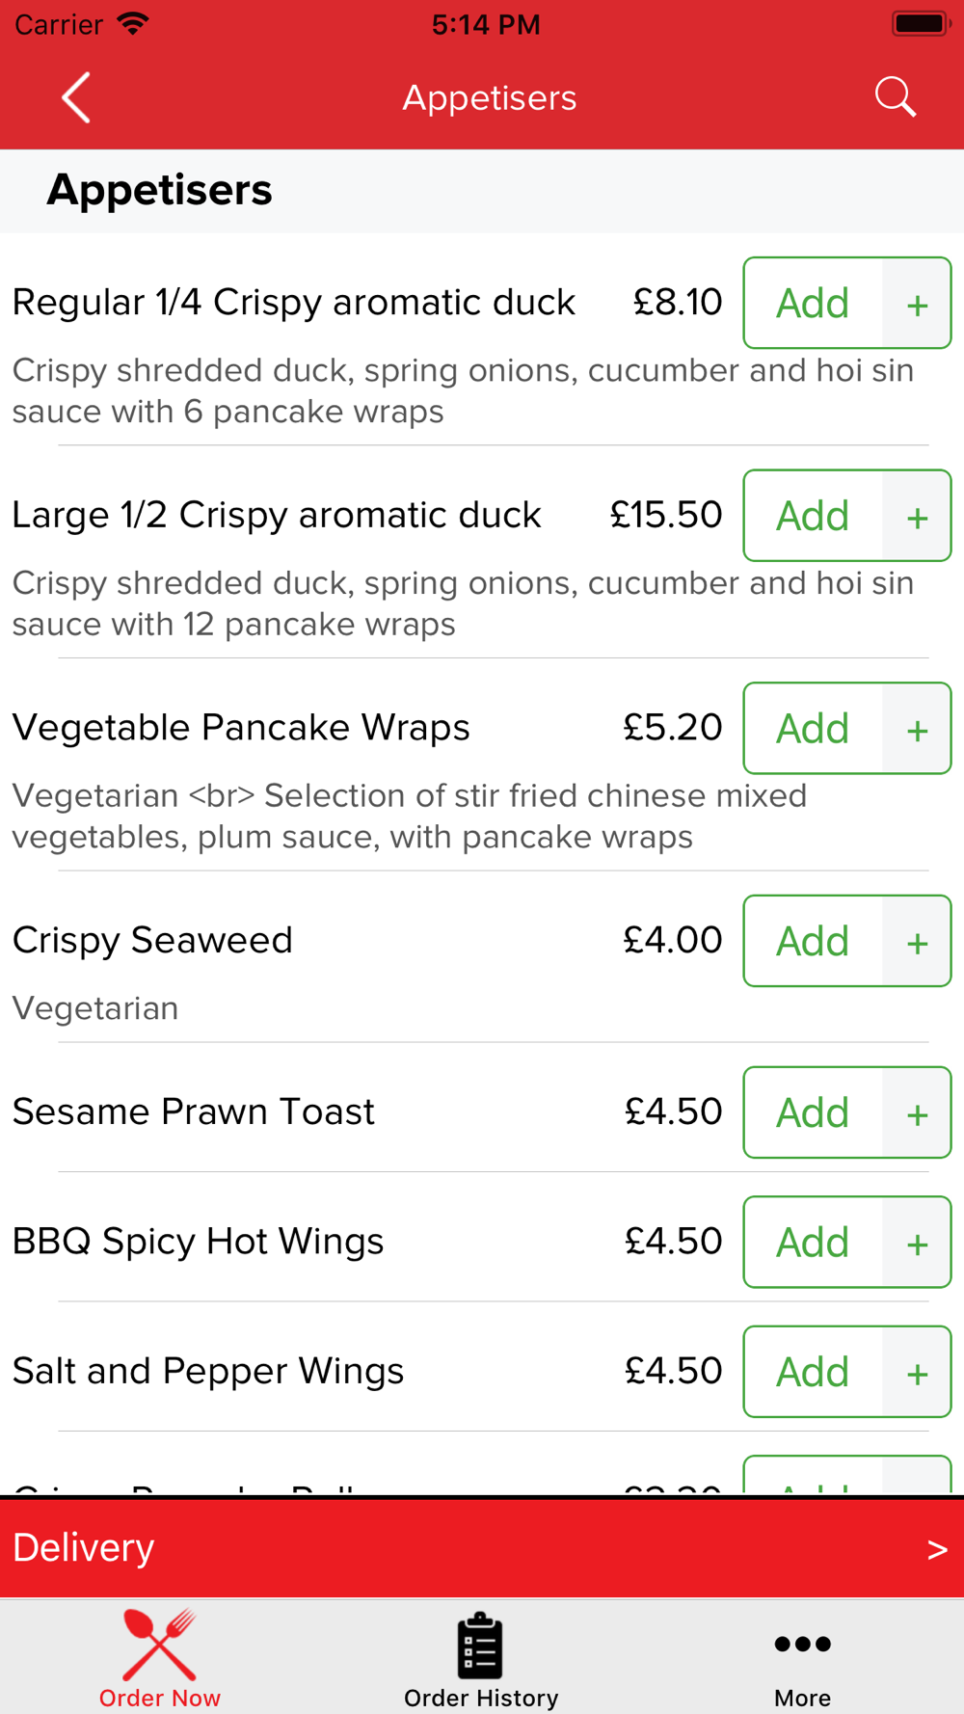Open the search magnifier icon
This screenshot has width=964, height=1714.
(895, 97)
